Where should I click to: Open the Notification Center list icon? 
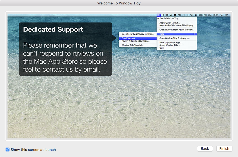coord(226,15)
